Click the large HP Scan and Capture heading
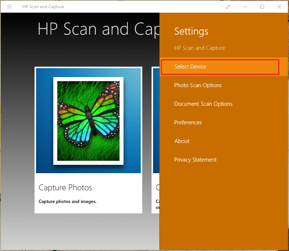This screenshot has width=289, height=251. pos(98,29)
